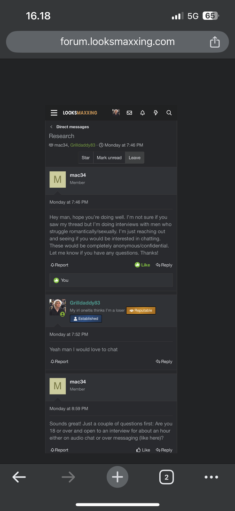Screen dimensions: 235x511
Task: Open the browser three-dots more menu
Action: (211, 477)
